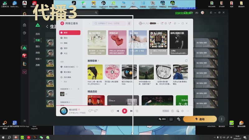The image size is (249, 140).
Task: Open the Windows Start menu
Action: 3,137
